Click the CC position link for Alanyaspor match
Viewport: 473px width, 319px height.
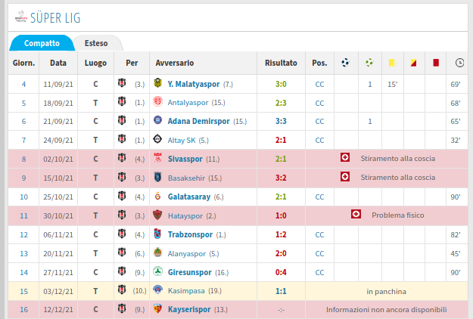[x=319, y=254]
